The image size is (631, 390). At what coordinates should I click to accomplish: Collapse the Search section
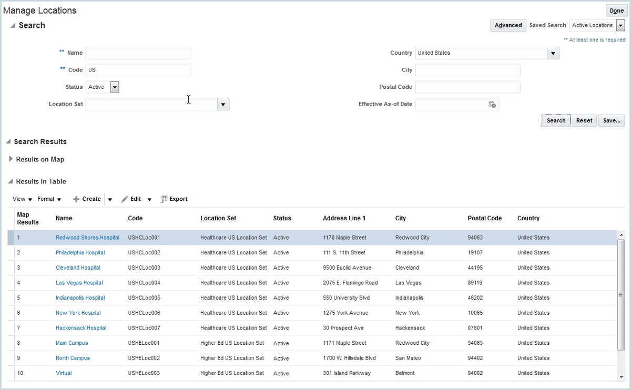click(12, 25)
